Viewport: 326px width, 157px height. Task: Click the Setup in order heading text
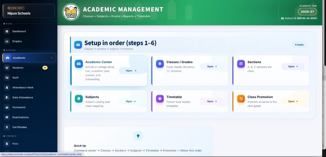[120, 43]
